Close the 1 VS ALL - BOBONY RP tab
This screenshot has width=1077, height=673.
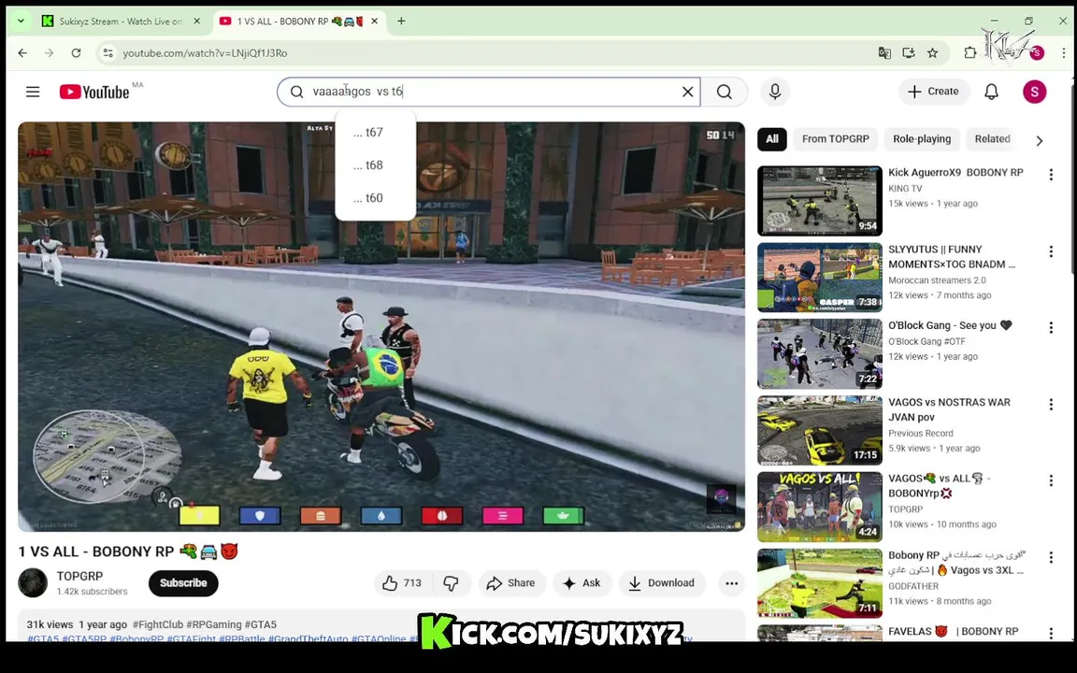click(x=374, y=21)
